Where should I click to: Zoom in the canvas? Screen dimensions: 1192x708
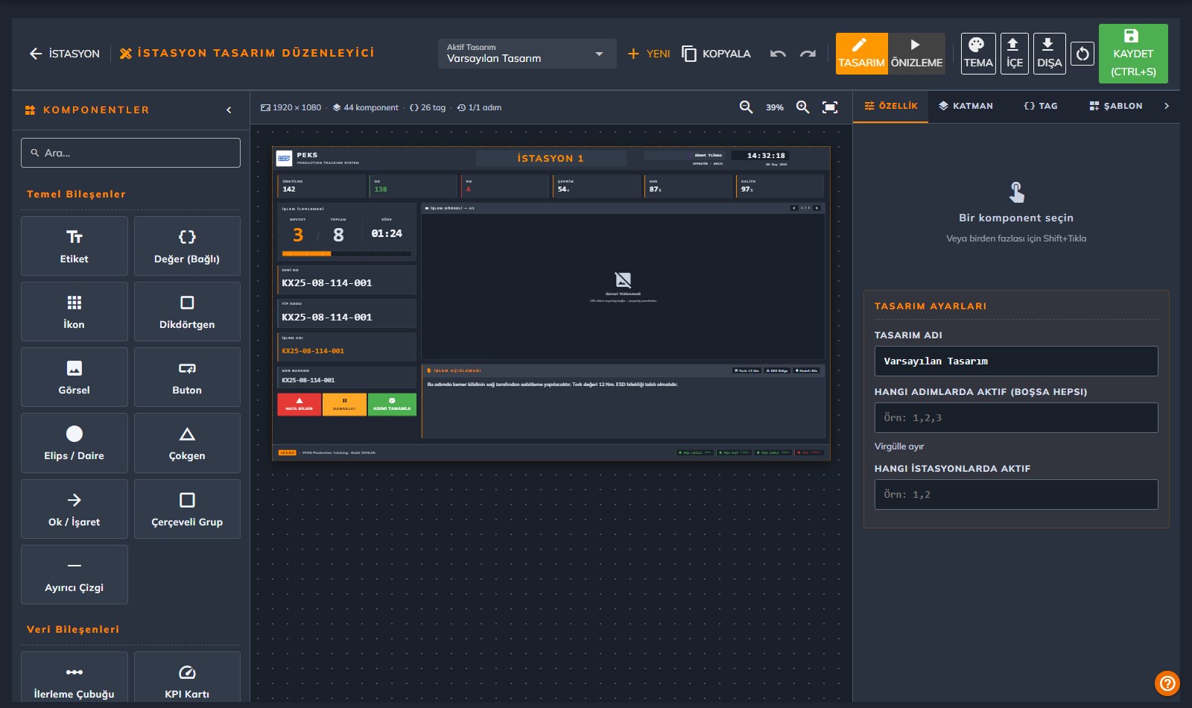802,107
